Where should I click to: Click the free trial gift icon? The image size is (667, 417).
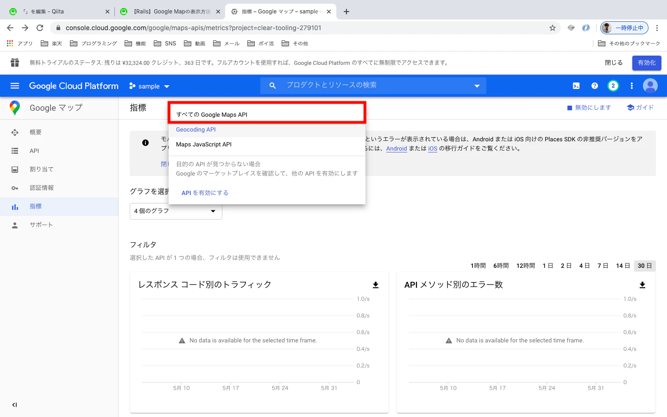point(15,63)
